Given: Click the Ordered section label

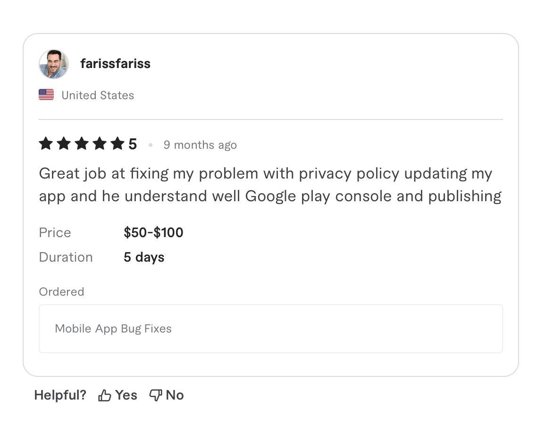Looking at the screenshot, I should [x=61, y=291].
